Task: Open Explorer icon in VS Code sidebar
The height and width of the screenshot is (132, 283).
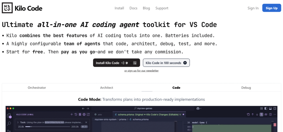Action: pos(9,116)
